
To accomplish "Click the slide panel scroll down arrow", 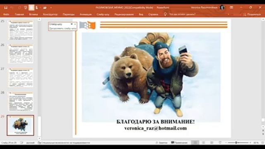I will click(39, 139).
